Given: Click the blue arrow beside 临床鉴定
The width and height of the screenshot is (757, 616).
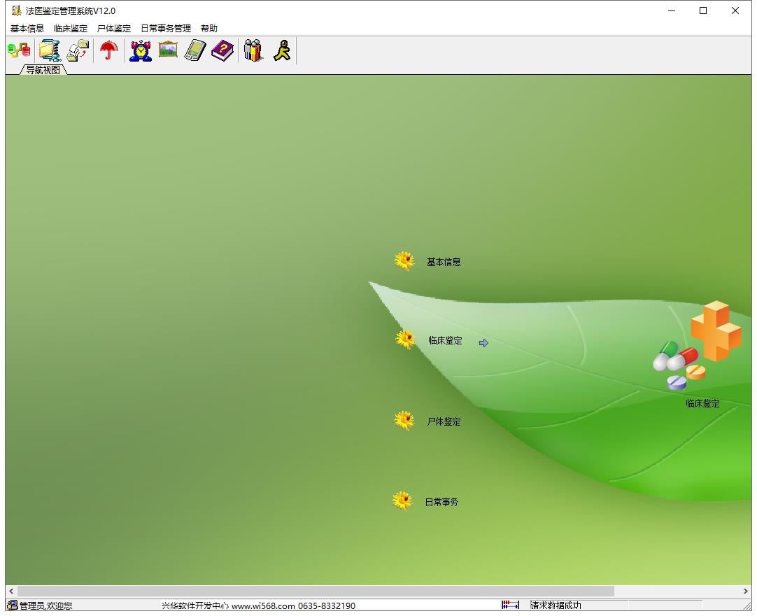Looking at the screenshot, I should coord(483,342).
